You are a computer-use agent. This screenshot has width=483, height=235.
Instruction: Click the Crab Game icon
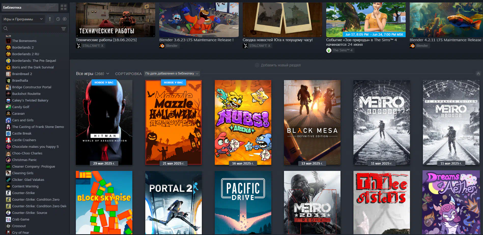click(x=8, y=219)
